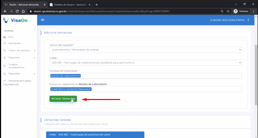This screenshot has width=258, height=138.
Task: Click the VisaOn logo
Action: coord(15,20)
